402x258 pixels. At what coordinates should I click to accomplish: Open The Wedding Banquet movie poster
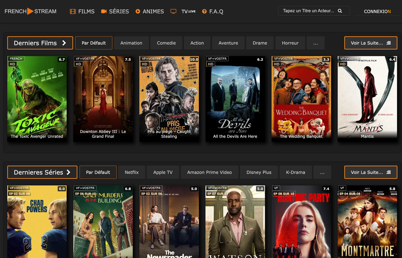[x=301, y=99]
